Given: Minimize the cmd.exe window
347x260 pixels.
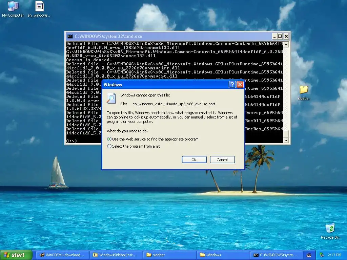Looking at the screenshot, I should pyautogui.click(x=274, y=36).
